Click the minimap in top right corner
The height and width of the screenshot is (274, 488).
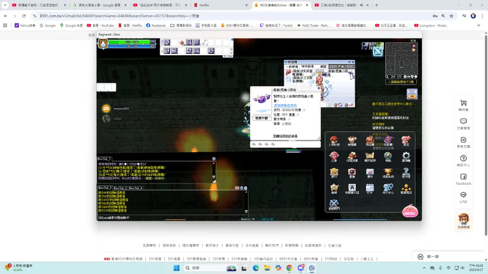pyautogui.click(x=402, y=59)
